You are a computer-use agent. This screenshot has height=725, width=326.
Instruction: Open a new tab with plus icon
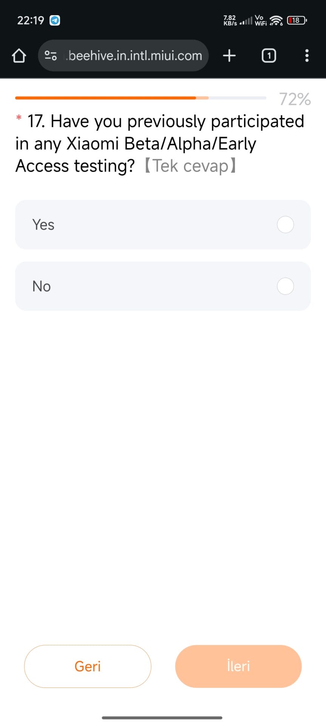(x=229, y=56)
